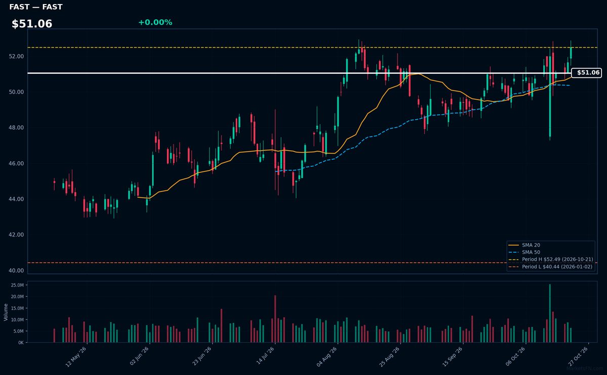Click the tall red volume bar at 14 Jul
The image size is (607, 375).
coord(275,319)
